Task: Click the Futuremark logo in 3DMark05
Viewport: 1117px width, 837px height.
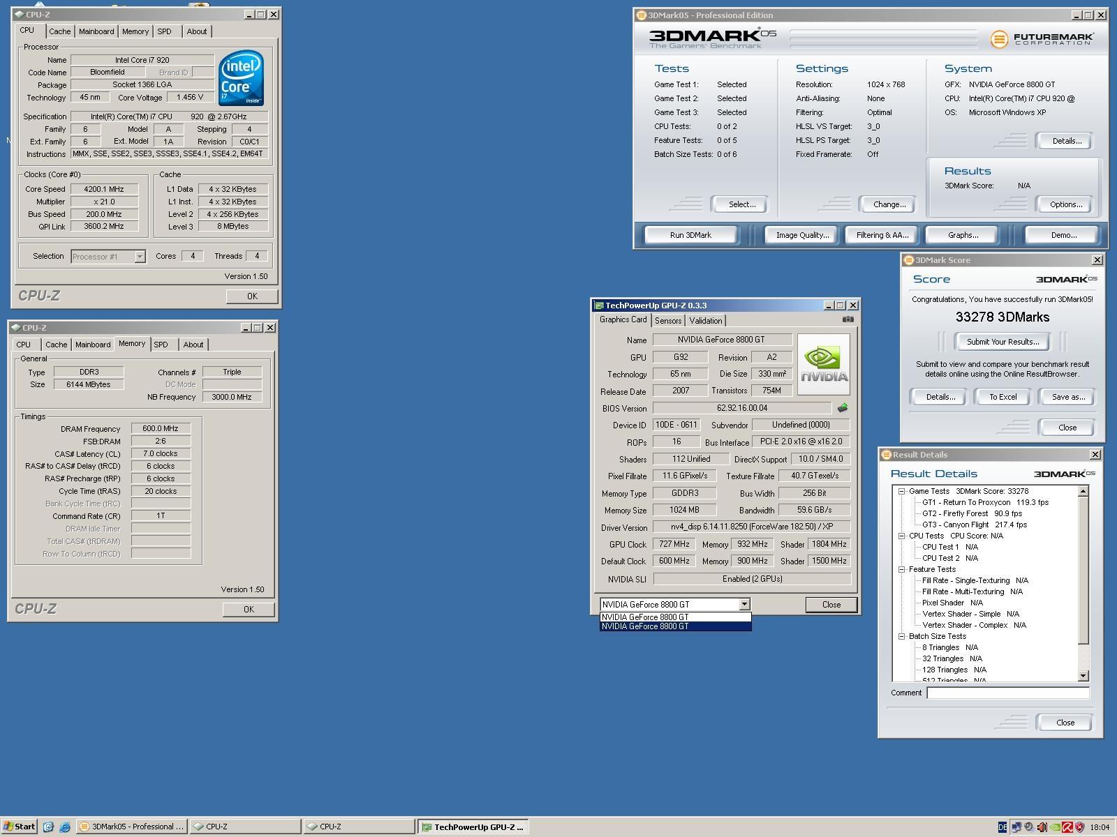Action: 1042,38
